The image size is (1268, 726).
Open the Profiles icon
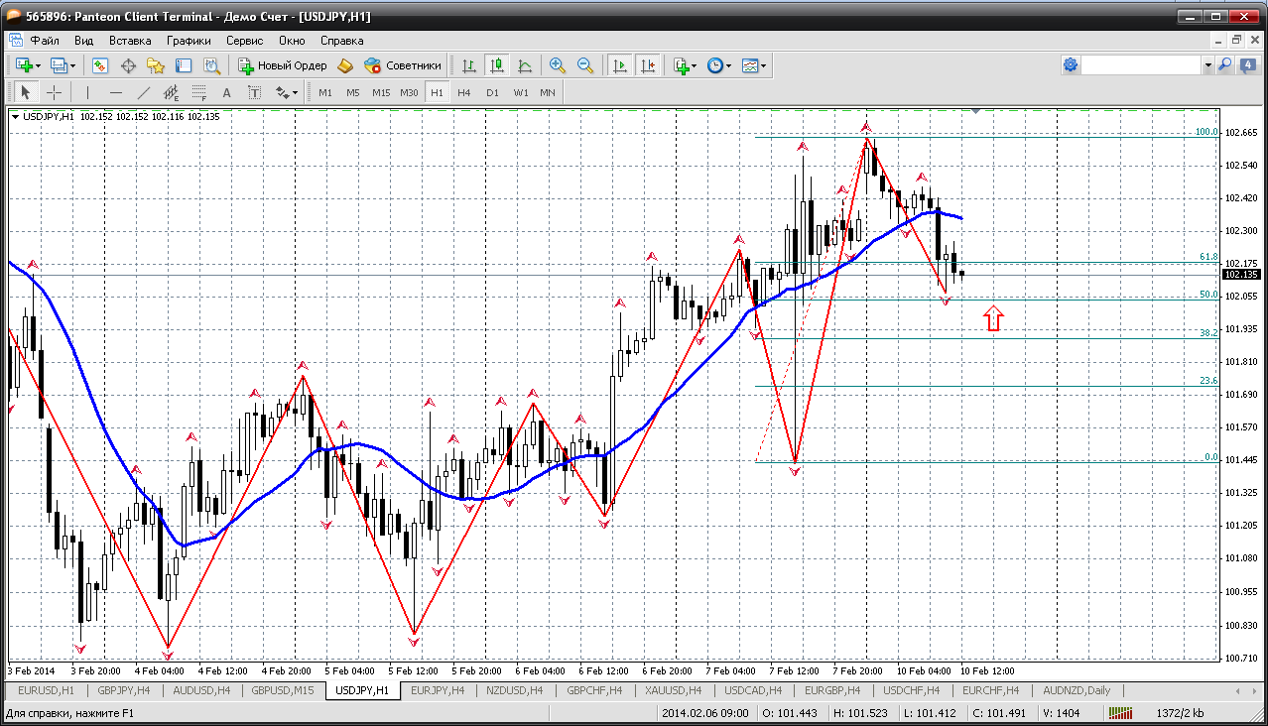tap(59, 65)
